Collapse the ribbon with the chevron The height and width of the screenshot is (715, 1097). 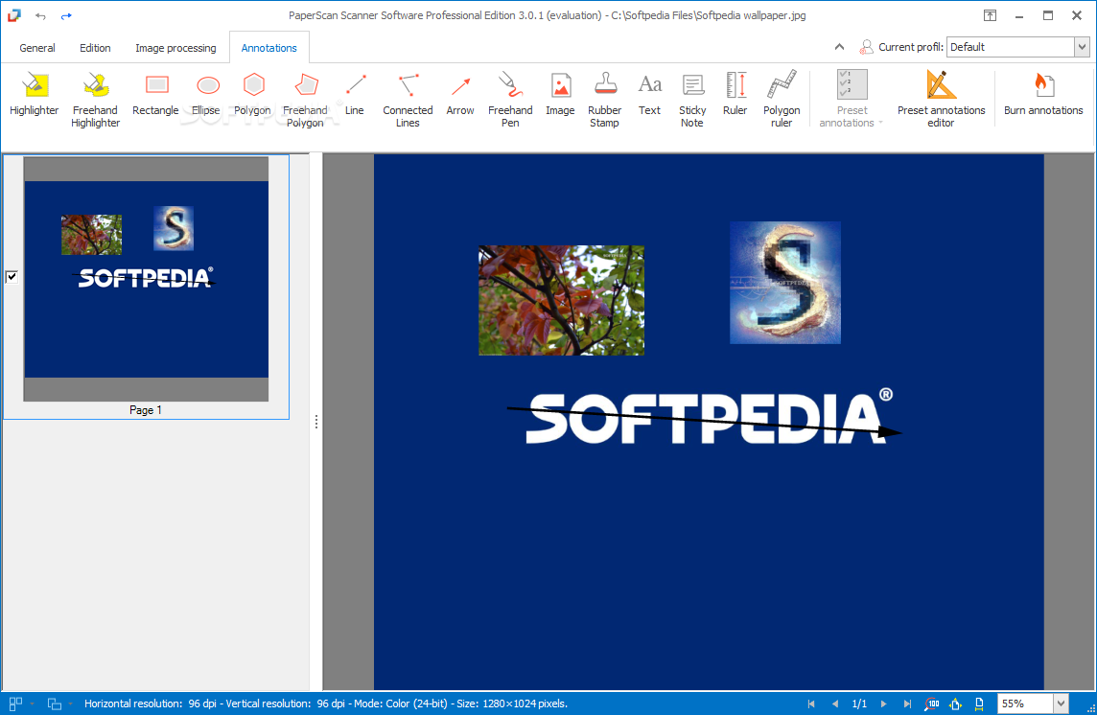(840, 47)
